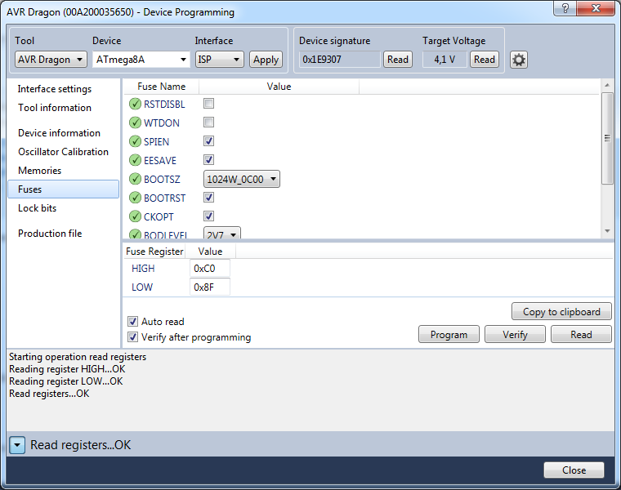Image resolution: width=621 pixels, height=490 pixels.
Task: Open the Interface dropdown showing ISP
Action: pyautogui.click(x=220, y=60)
